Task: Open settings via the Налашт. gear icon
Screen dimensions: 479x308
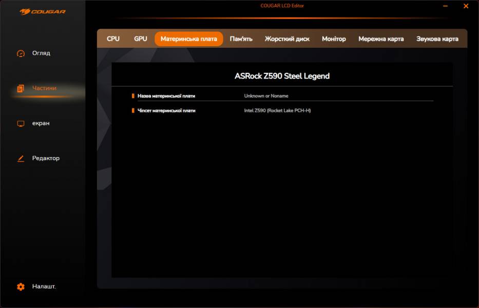Action: [x=21, y=287]
